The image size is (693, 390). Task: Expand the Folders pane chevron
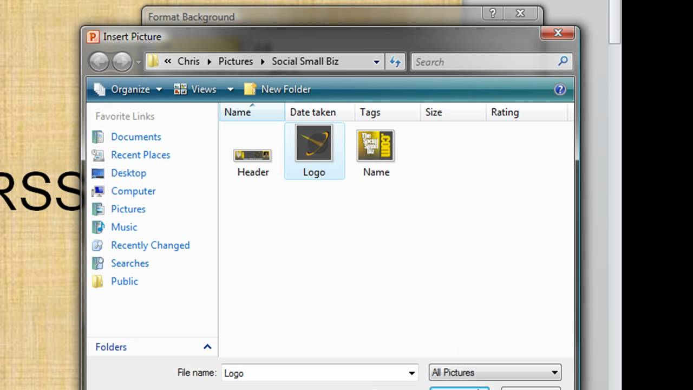click(207, 347)
